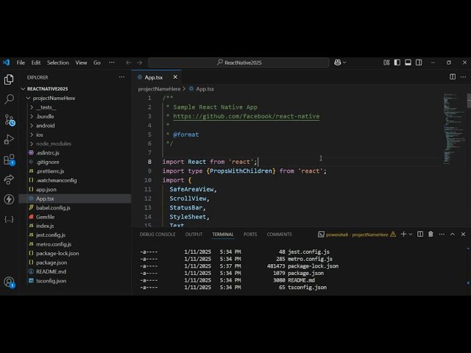Open the Selection menu

[x=58, y=63]
